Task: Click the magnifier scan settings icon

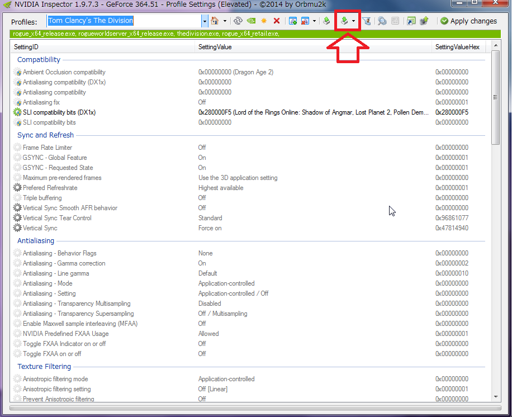Action: [x=382, y=21]
